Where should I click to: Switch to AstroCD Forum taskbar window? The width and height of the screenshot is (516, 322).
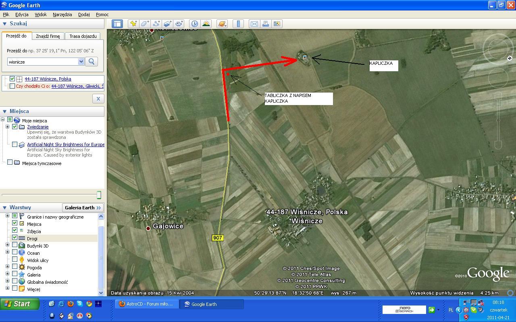tap(147, 304)
